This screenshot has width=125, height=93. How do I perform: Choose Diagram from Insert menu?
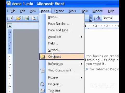tap(62, 84)
